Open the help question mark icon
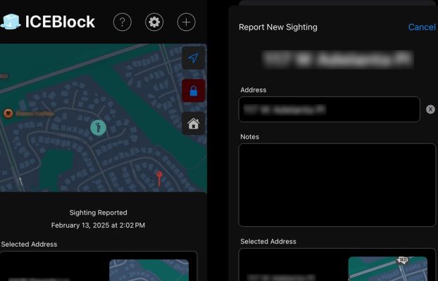The height and width of the screenshot is (281, 438). 123,22
